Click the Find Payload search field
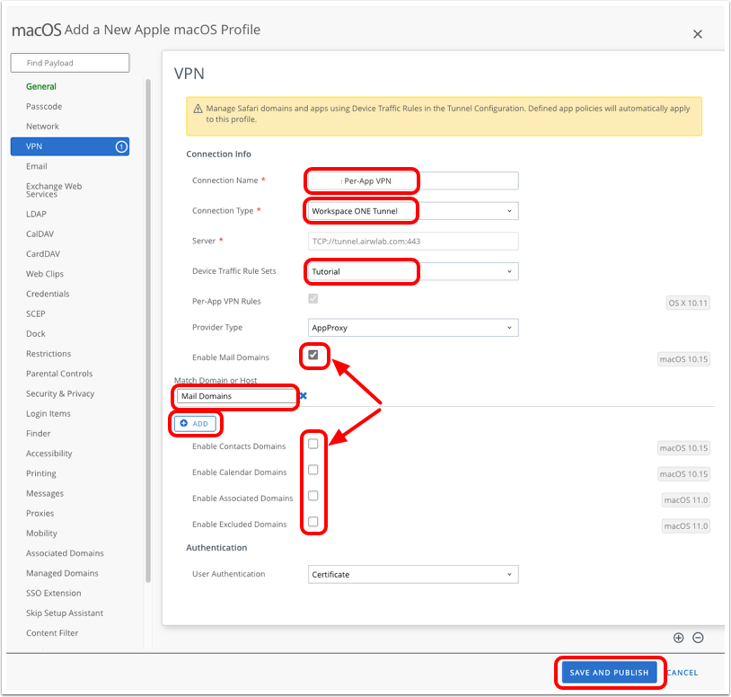The width and height of the screenshot is (731, 697). click(x=70, y=63)
